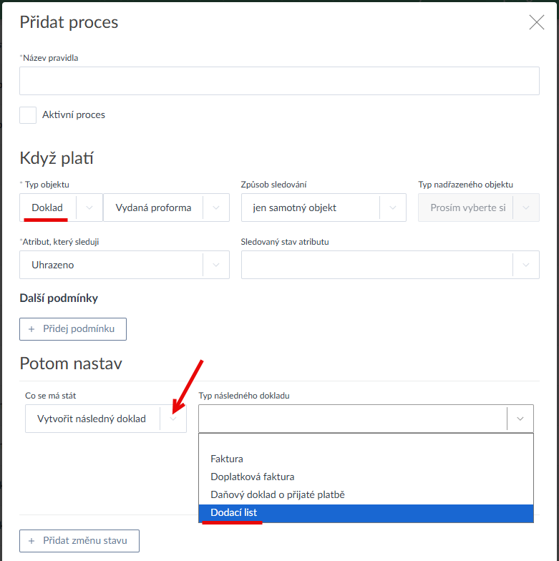The image size is (559, 561).
Task: Pick the Dodací list option
Action: [233, 513]
